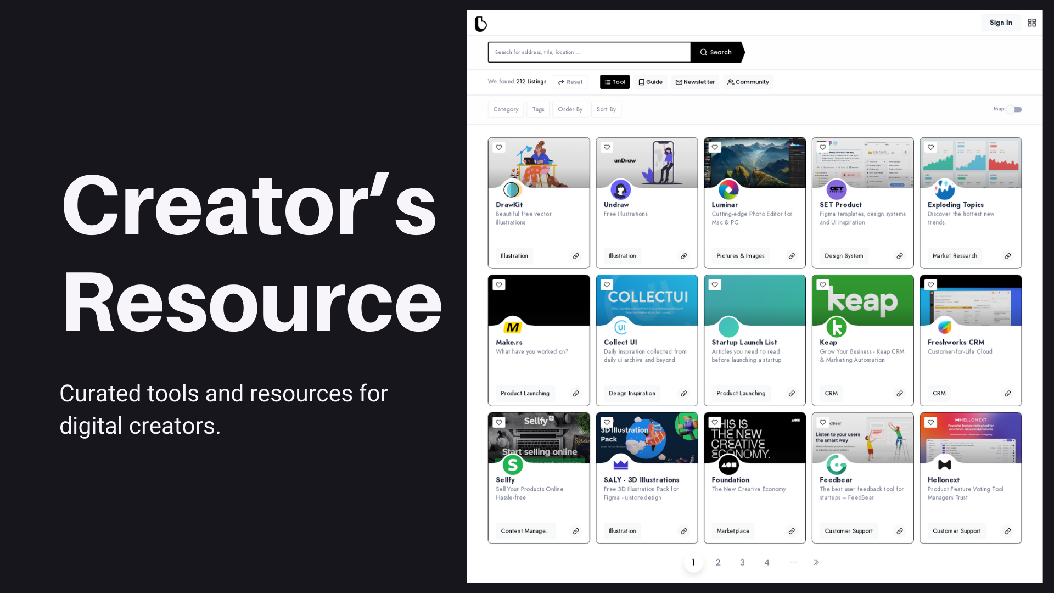
Task: Expand the Tags filter dropdown
Action: (538, 109)
